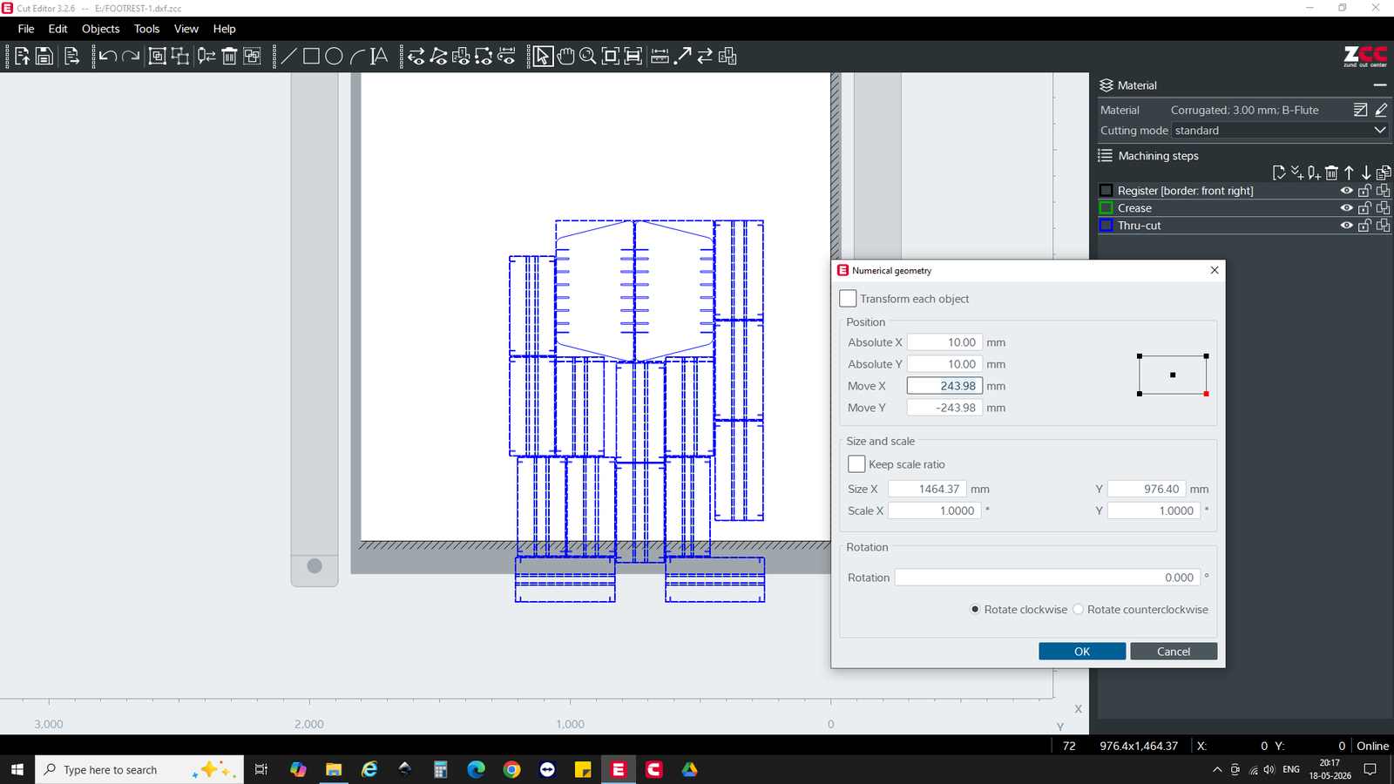Toggle visibility of Thru-cut layer

pos(1346,226)
